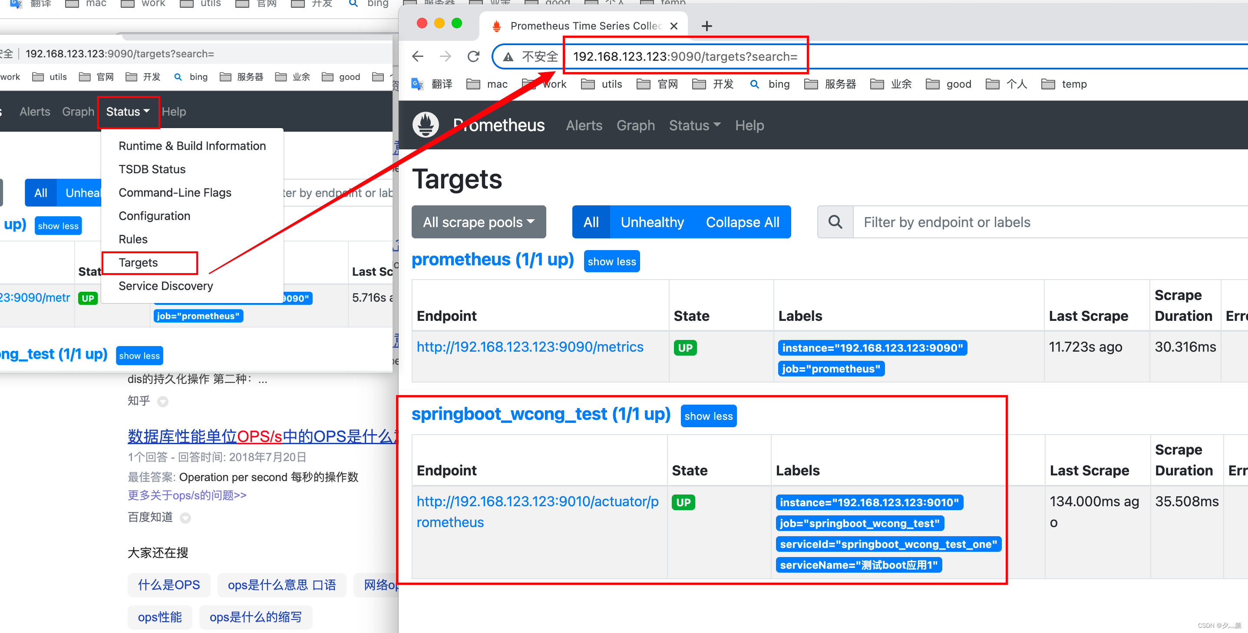Image resolution: width=1248 pixels, height=633 pixels.
Task: Open the bing bookmark in left window
Action: click(191, 77)
